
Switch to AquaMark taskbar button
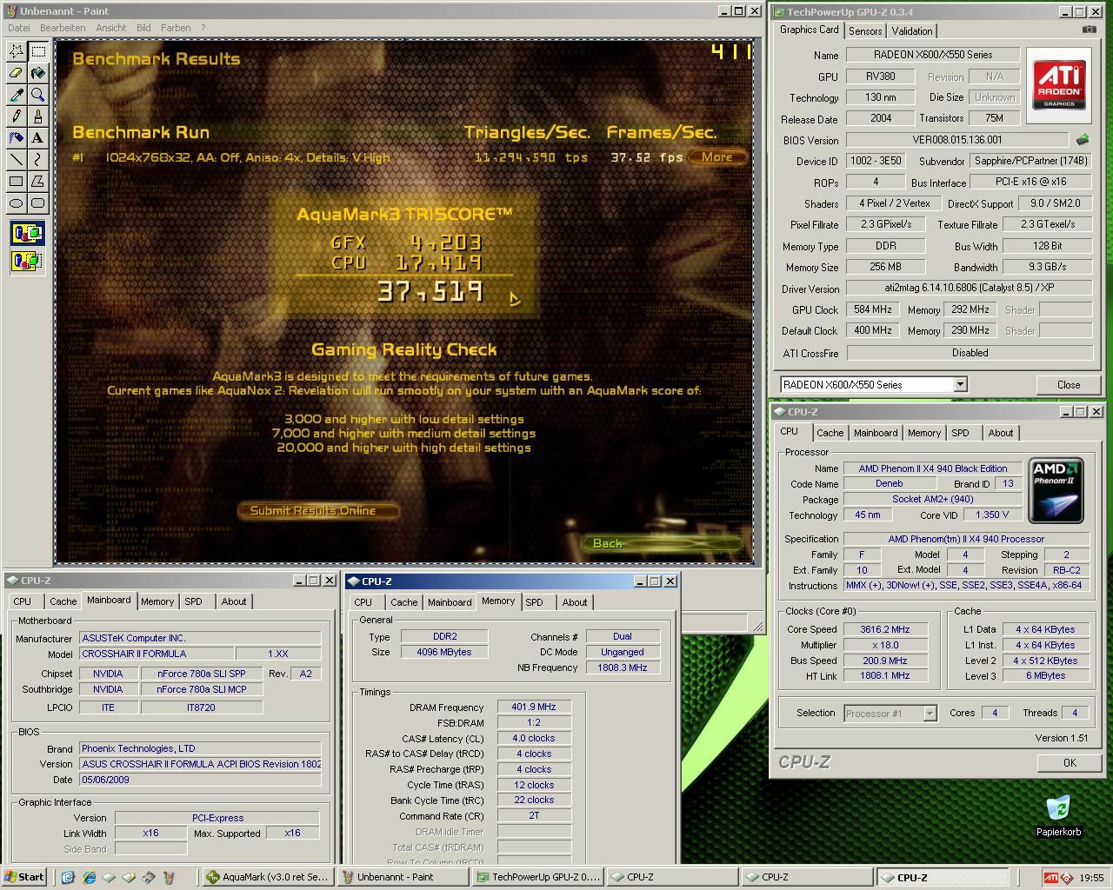267,877
